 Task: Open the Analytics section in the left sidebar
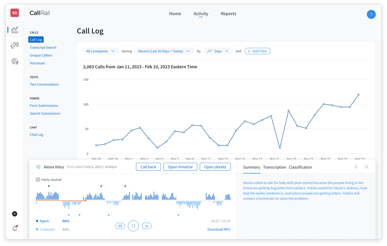click(x=14, y=30)
